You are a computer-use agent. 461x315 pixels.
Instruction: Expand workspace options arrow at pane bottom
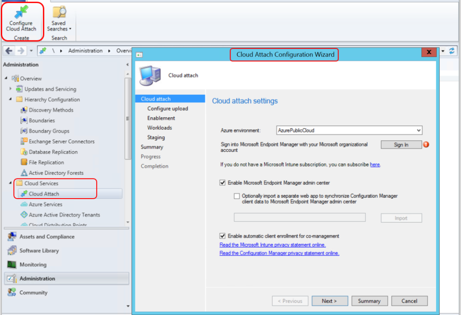coord(128,306)
